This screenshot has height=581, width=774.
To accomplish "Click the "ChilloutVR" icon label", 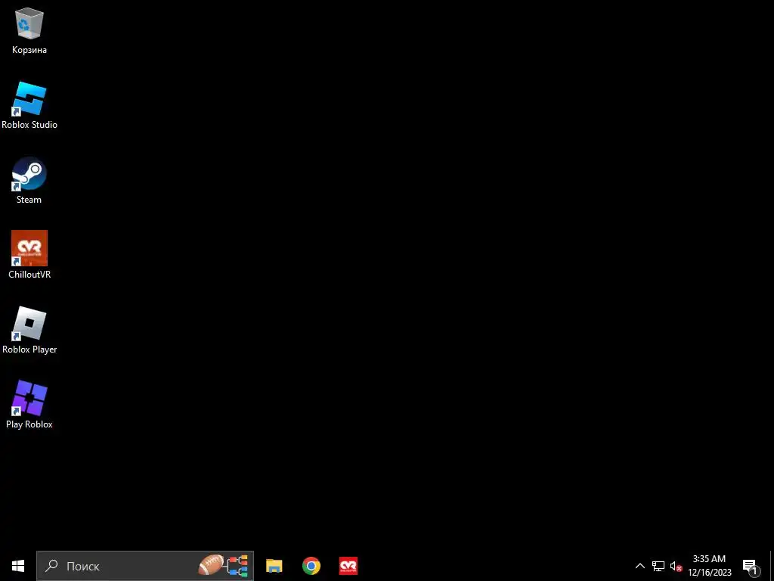I will pos(29,275).
